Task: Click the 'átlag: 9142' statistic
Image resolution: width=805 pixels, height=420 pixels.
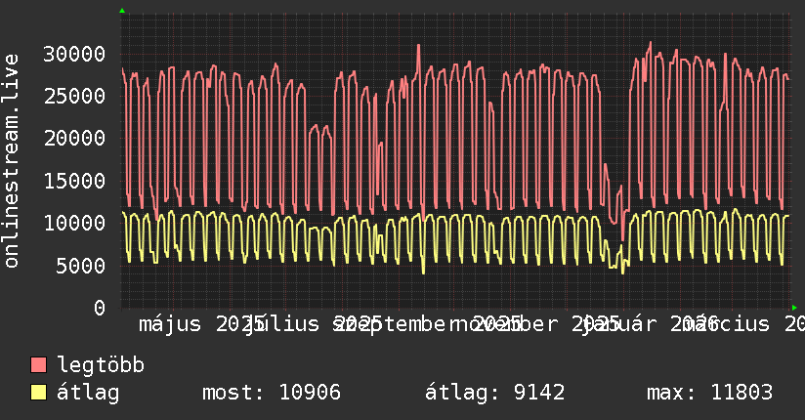Action: 494,393
